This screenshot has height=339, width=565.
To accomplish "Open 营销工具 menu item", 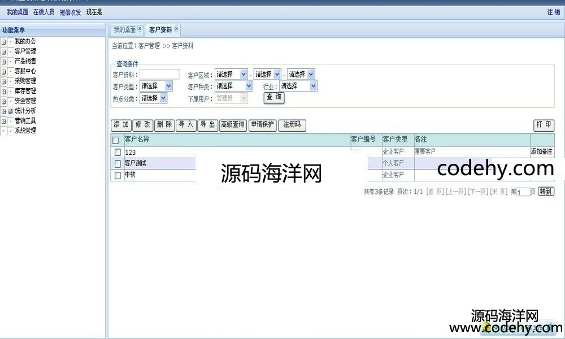I will tap(25, 121).
